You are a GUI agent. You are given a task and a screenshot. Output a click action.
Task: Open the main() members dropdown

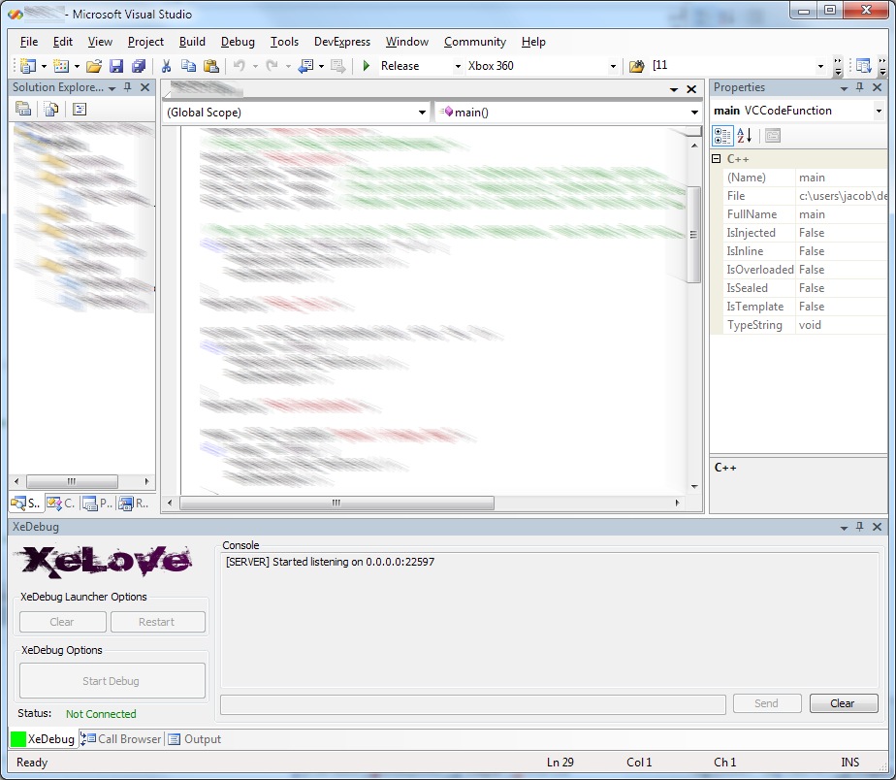694,113
